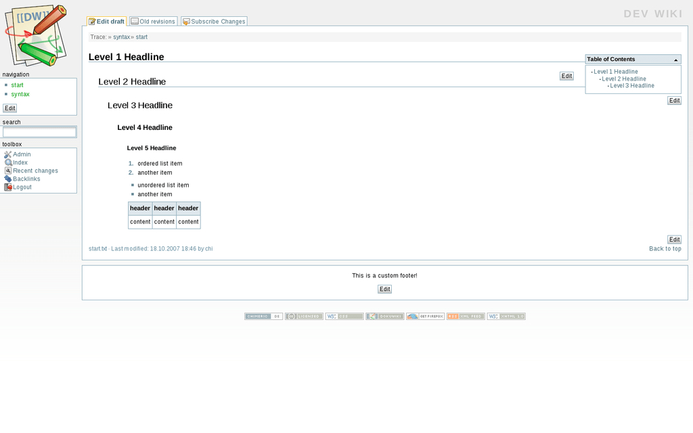
Task: Click the Edit draft pencil icon
Action: click(x=92, y=22)
